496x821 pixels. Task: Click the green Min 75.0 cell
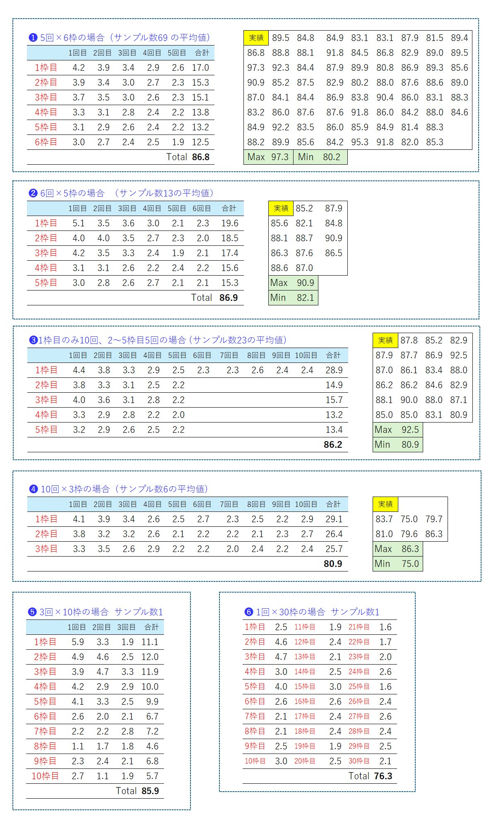[x=397, y=564]
